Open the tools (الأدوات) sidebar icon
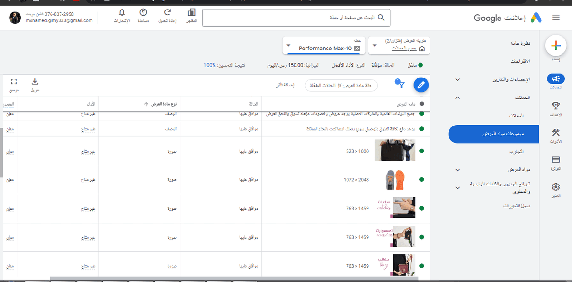This screenshot has height=282, width=572. [x=555, y=133]
